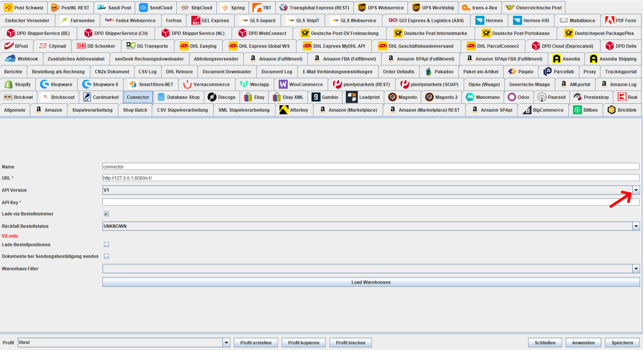Save settings with Speichern button
Image resolution: width=643 pixels, height=350 pixels.
(x=622, y=342)
